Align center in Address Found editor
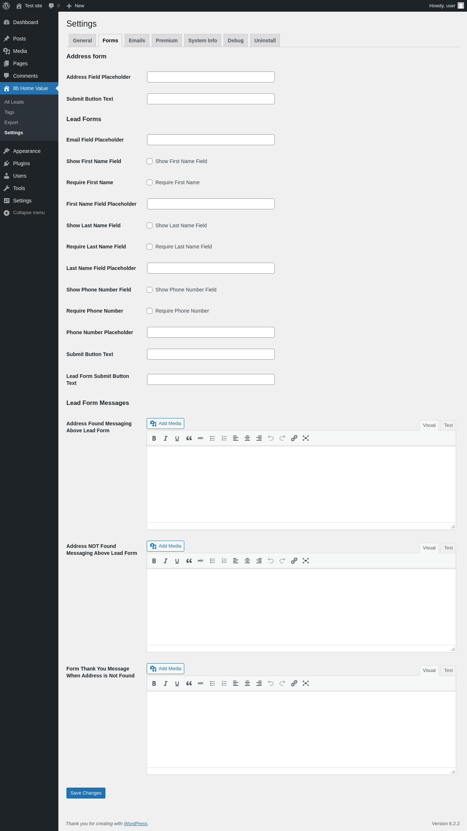 [247, 438]
